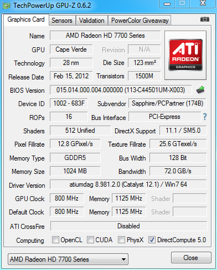Image resolution: width=217 pixels, height=270 pixels.
Task: Uncheck the DirectCompute 5.0 checkbox
Action: tap(152, 239)
